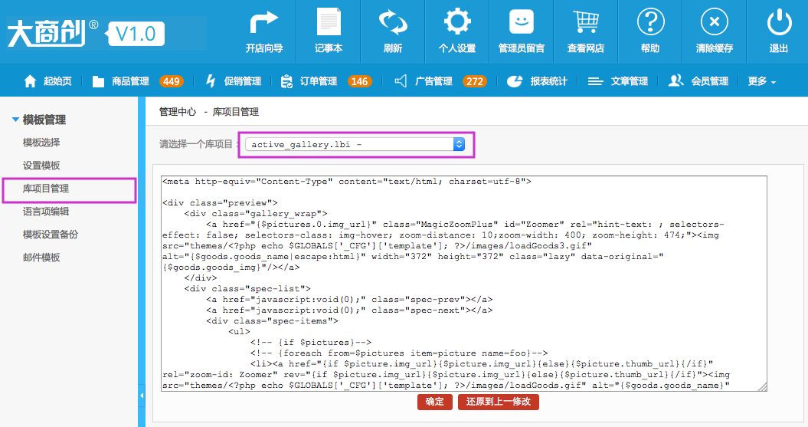808x427 pixels.
Task: Click the 还原到上一修改 restore button
Action: pos(499,402)
